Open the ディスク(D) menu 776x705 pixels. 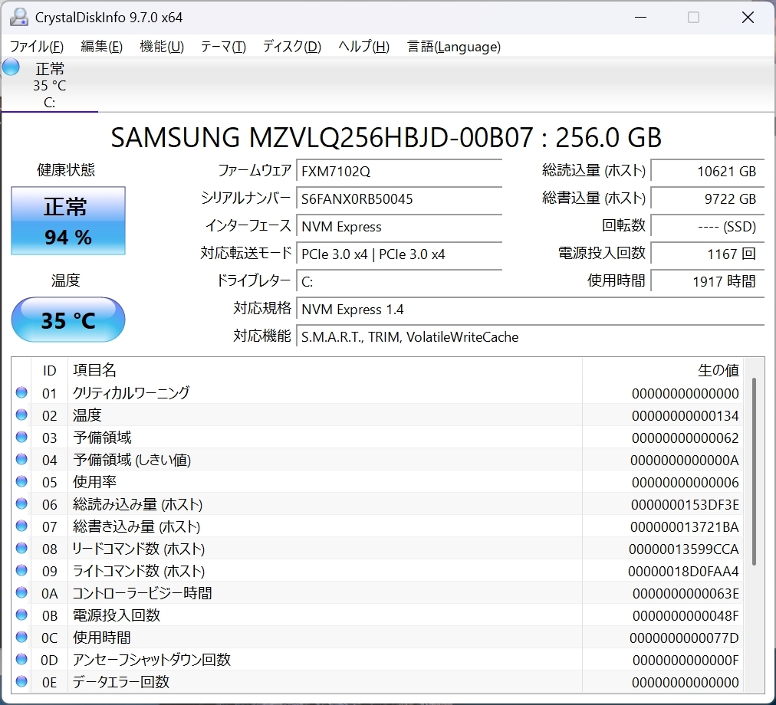[292, 47]
